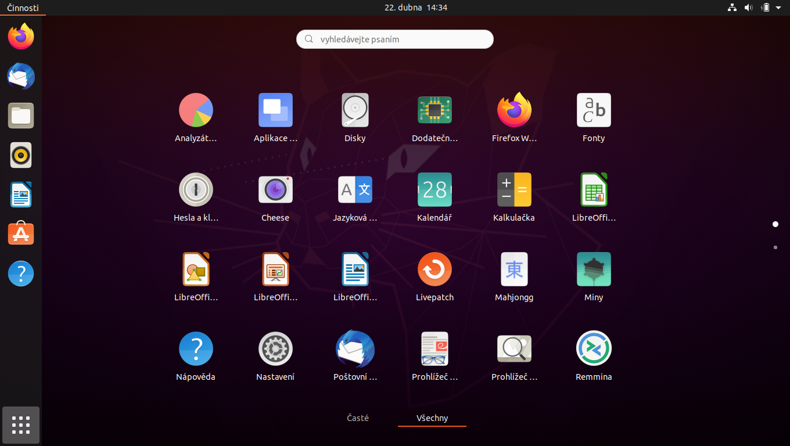The height and width of the screenshot is (446, 790).
Task: Open the Files manager in the dock
Action: pos(21,116)
